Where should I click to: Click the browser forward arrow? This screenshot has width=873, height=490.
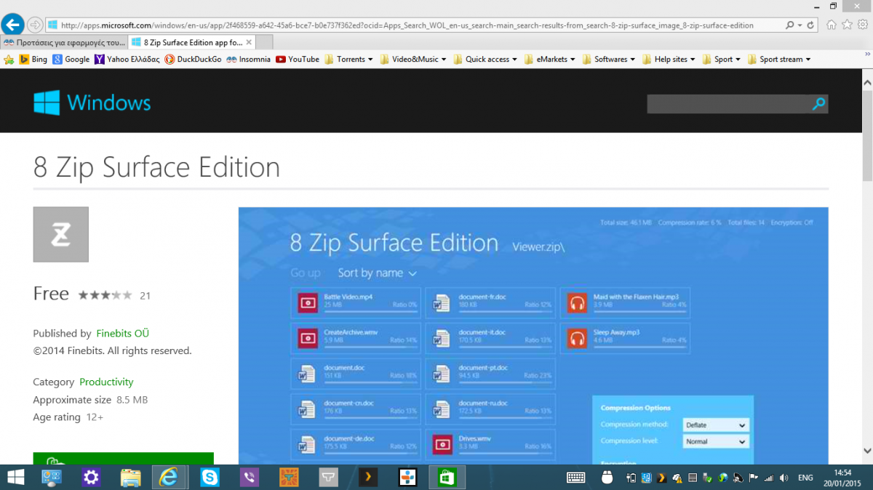(35, 25)
